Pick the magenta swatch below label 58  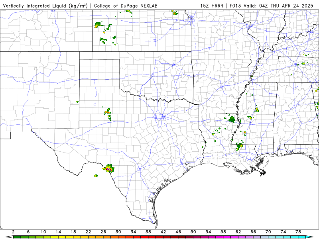tap(227, 237)
